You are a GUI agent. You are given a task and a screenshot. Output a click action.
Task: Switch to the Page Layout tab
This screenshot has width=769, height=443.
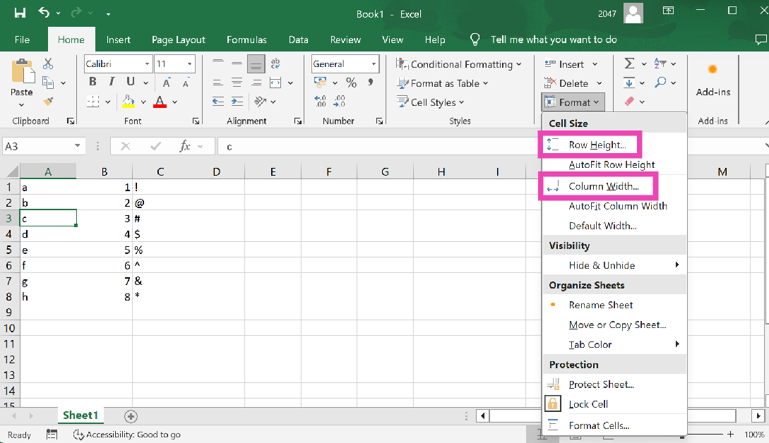click(178, 40)
